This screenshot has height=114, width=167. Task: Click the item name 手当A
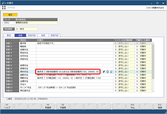coord(23,84)
